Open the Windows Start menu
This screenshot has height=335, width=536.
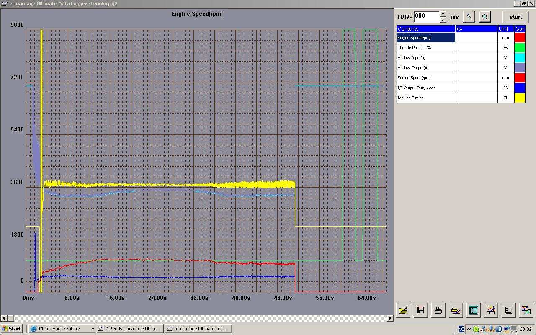click(12, 329)
